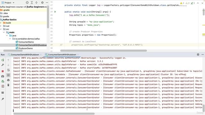205x115 pixels.
Task: Click the "demo_java" topic string
Action: [93, 25]
